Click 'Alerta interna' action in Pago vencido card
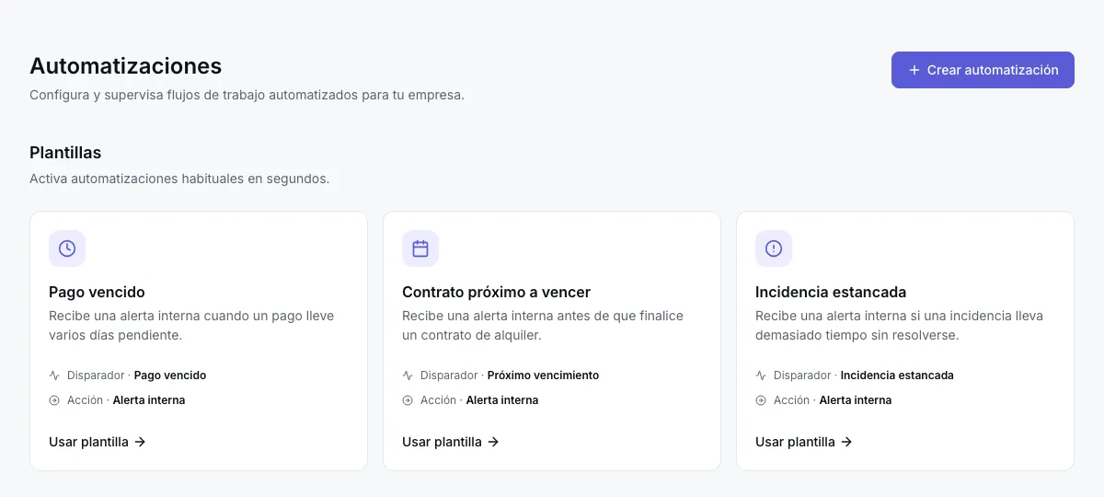Image resolution: width=1104 pixels, height=497 pixels. (x=149, y=400)
